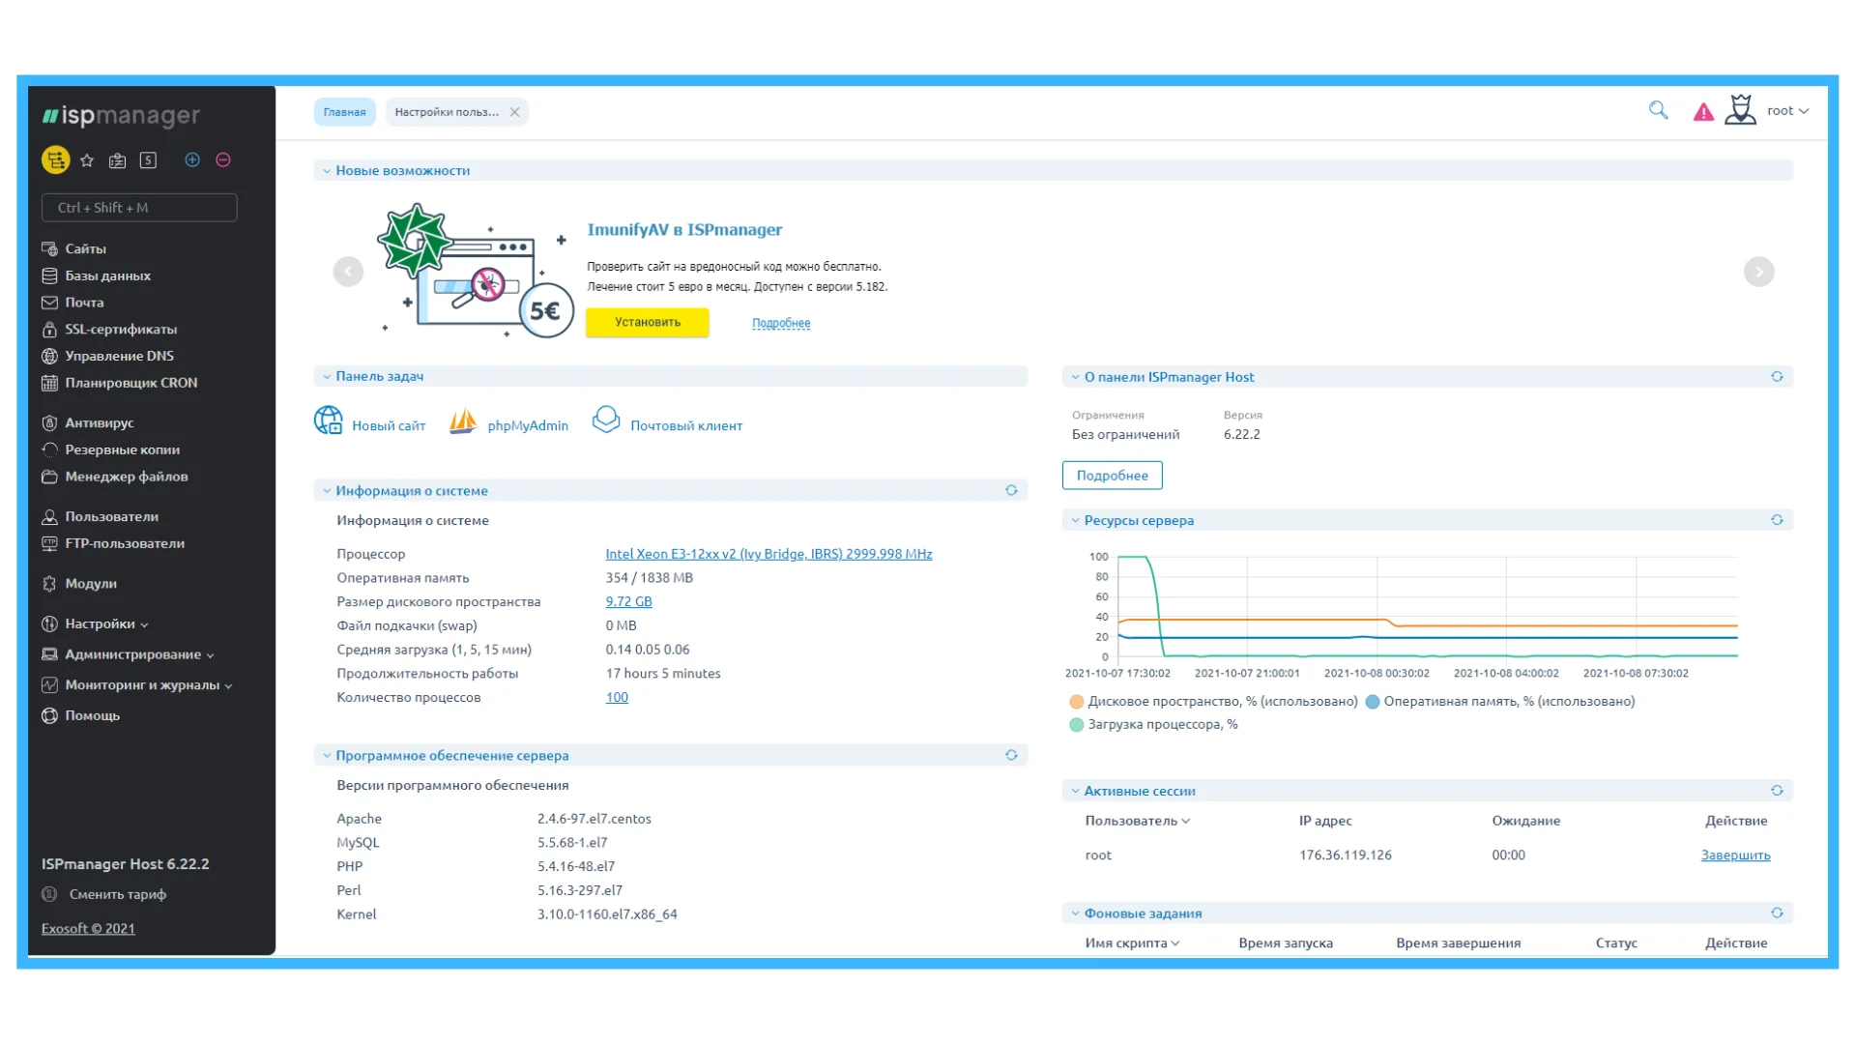
Task: Collapse all menu items minus icon
Action: [x=223, y=160]
